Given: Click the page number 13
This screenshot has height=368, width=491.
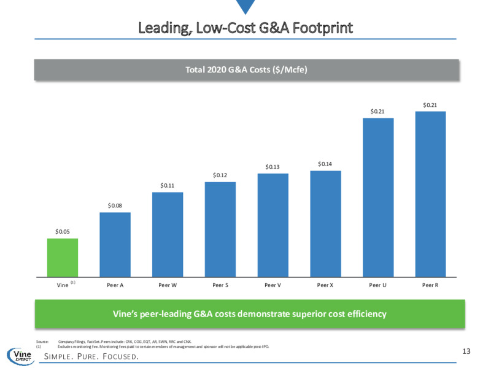Looking at the screenshot, I should [466, 351].
